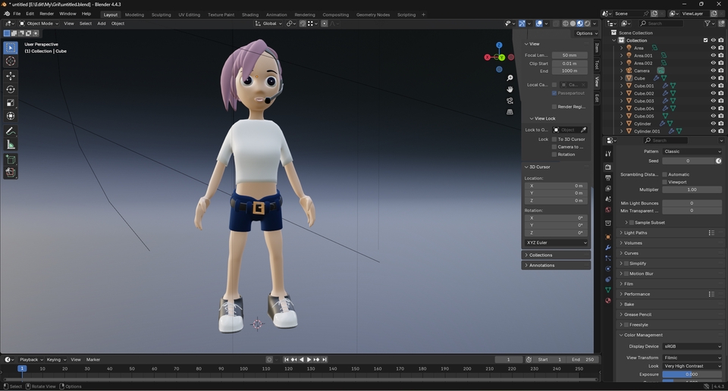Check Lock To 3D Cursor
The height and width of the screenshot is (391, 728).
(554, 139)
